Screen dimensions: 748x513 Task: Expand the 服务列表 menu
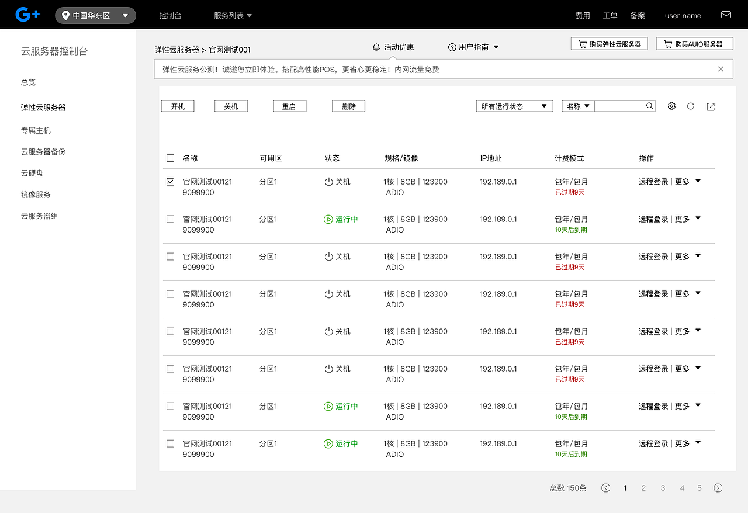click(233, 16)
